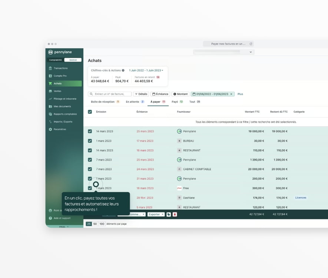Click Dashlane supplier avatar icon
This screenshot has width=328, height=278.
(x=179, y=198)
